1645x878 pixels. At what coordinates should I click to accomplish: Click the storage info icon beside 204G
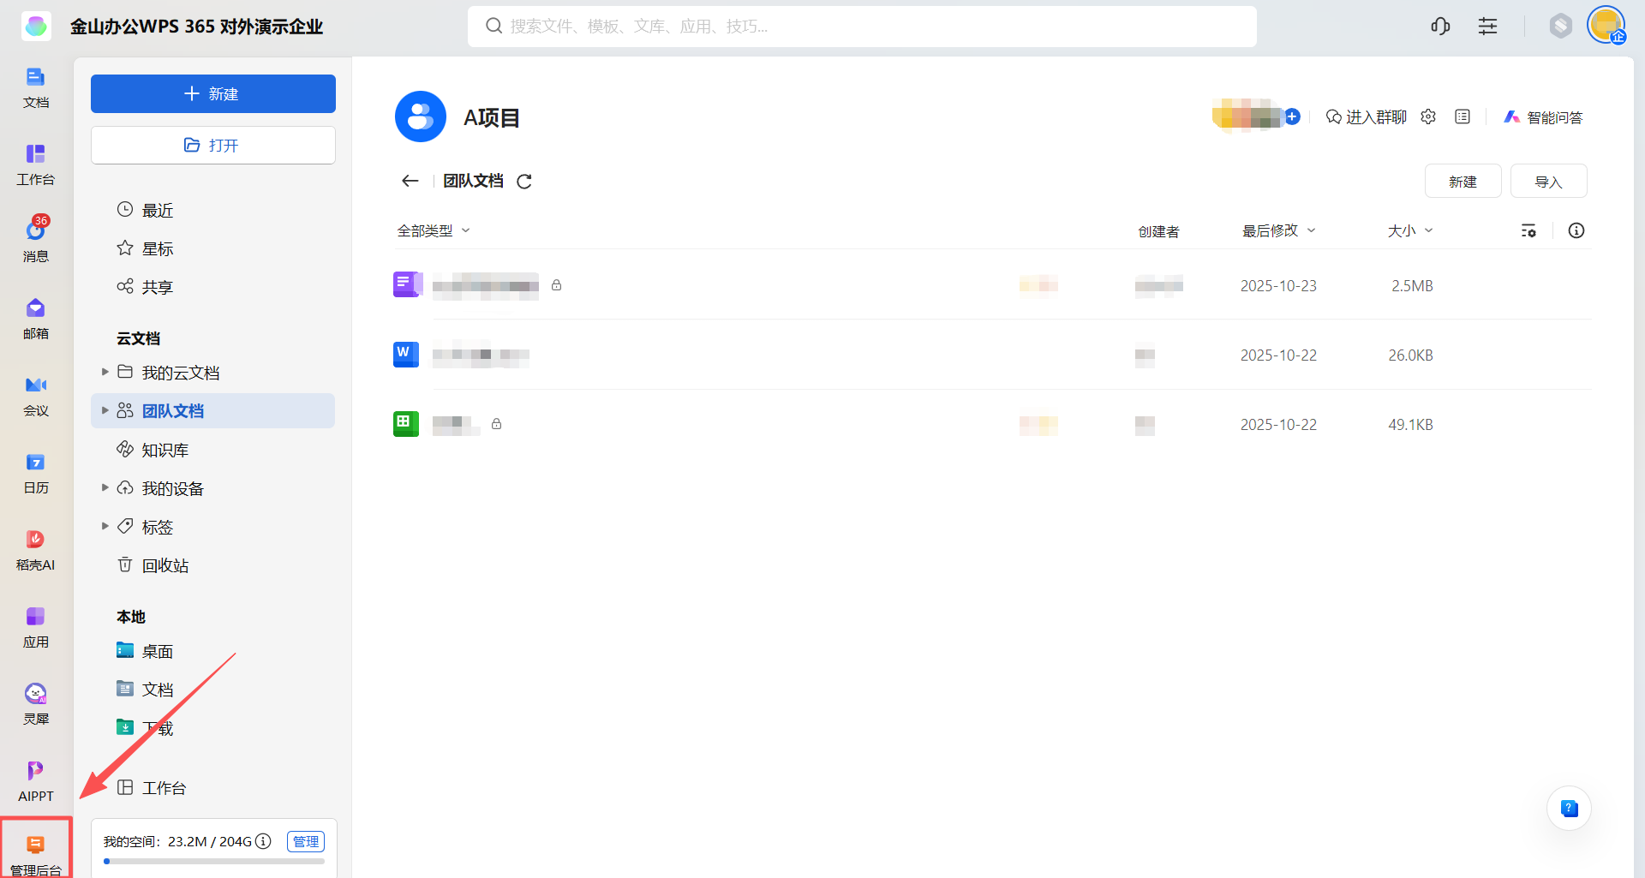click(264, 841)
